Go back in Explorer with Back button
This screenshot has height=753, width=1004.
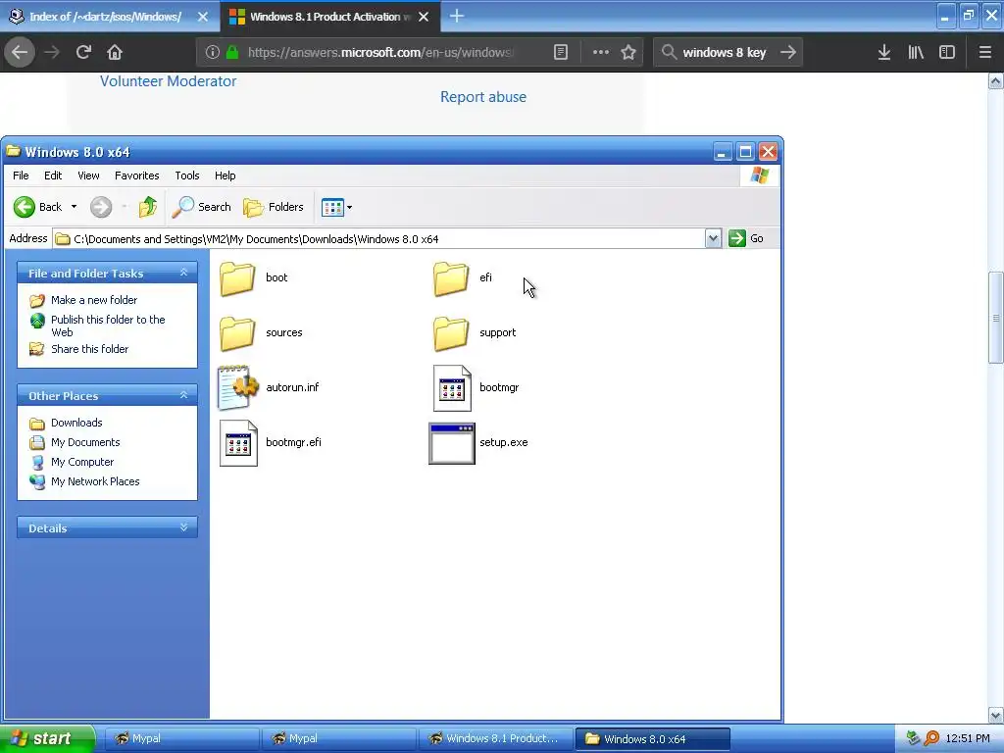38,207
